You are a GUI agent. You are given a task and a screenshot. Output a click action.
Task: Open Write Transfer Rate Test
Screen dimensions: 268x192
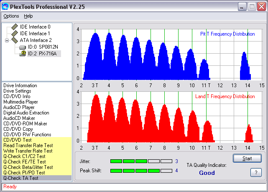(x=37, y=151)
